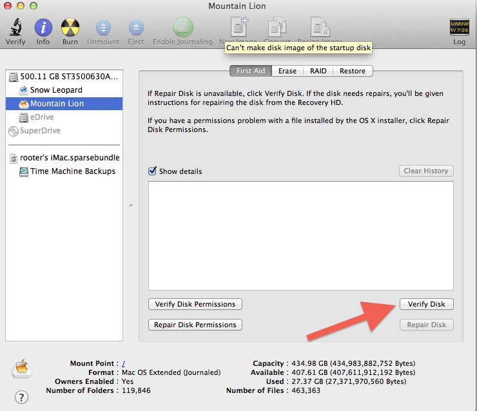Screen dimensions: 477x411
Task: Click the Burn toolbar icon
Action: 70,27
